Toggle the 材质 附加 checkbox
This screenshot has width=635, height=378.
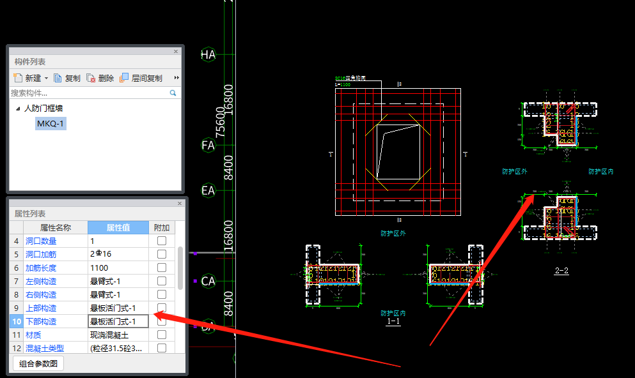162,335
